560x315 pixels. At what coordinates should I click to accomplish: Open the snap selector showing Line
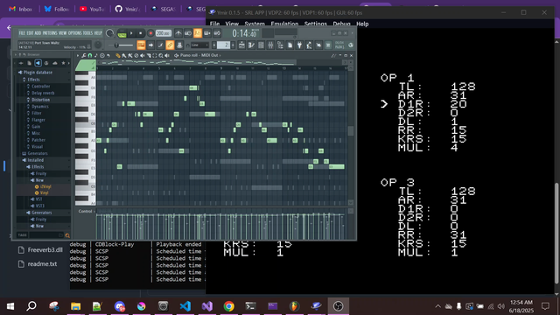click(199, 45)
